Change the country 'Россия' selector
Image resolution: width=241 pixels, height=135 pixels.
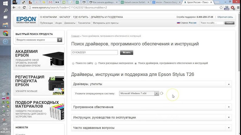(193, 23)
